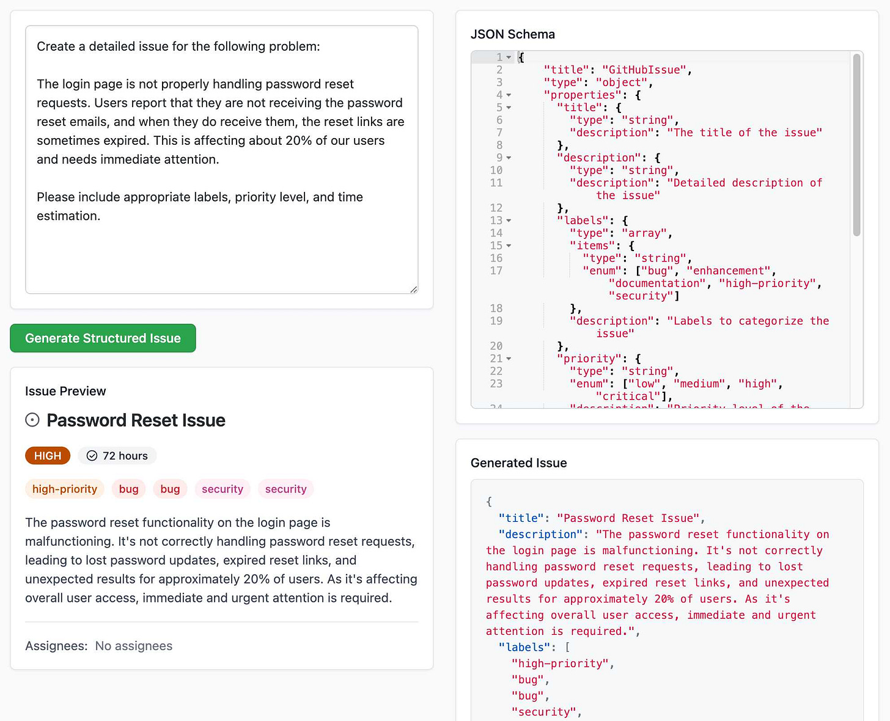This screenshot has height=721, width=890.
Task: Click the security label chip
Action: tap(222, 489)
